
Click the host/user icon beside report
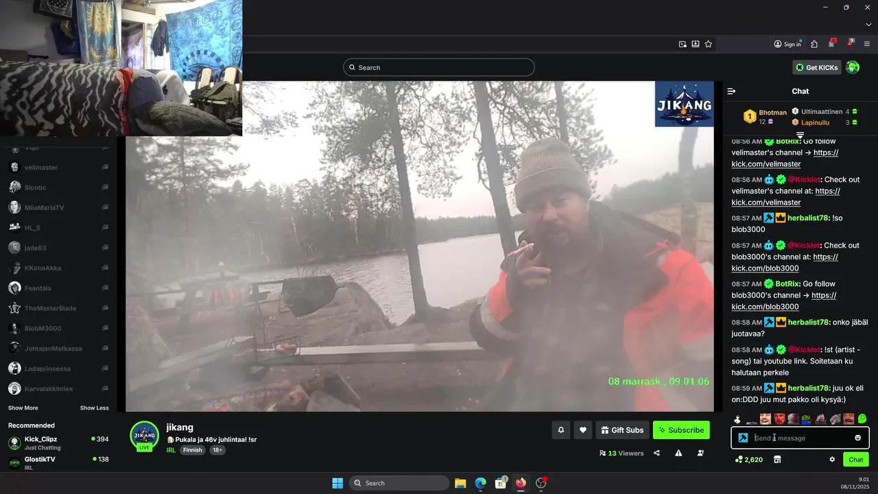click(x=700, y=453)
